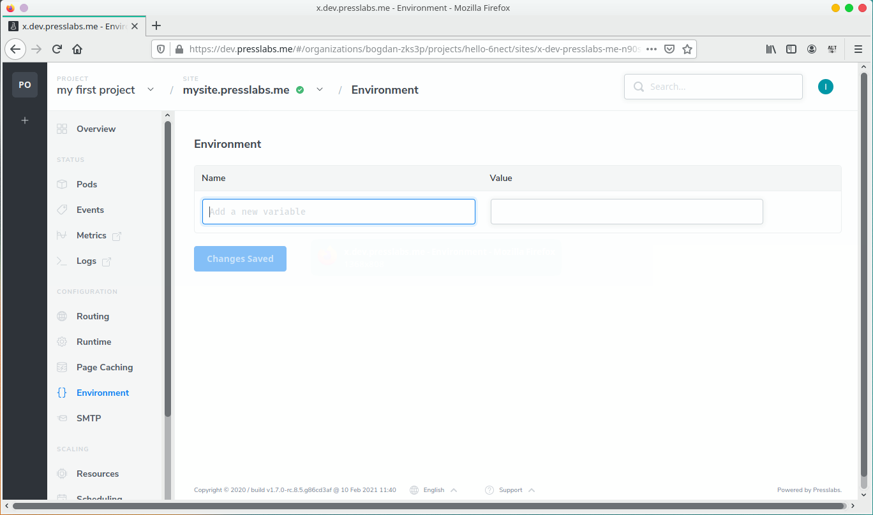Open Firefox account icon

(812, 49)
